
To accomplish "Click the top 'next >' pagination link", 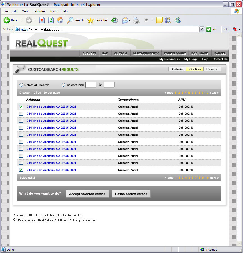I will [214, 93].
